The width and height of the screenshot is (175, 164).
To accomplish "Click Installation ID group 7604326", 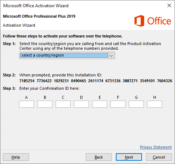I will (165, 81).
